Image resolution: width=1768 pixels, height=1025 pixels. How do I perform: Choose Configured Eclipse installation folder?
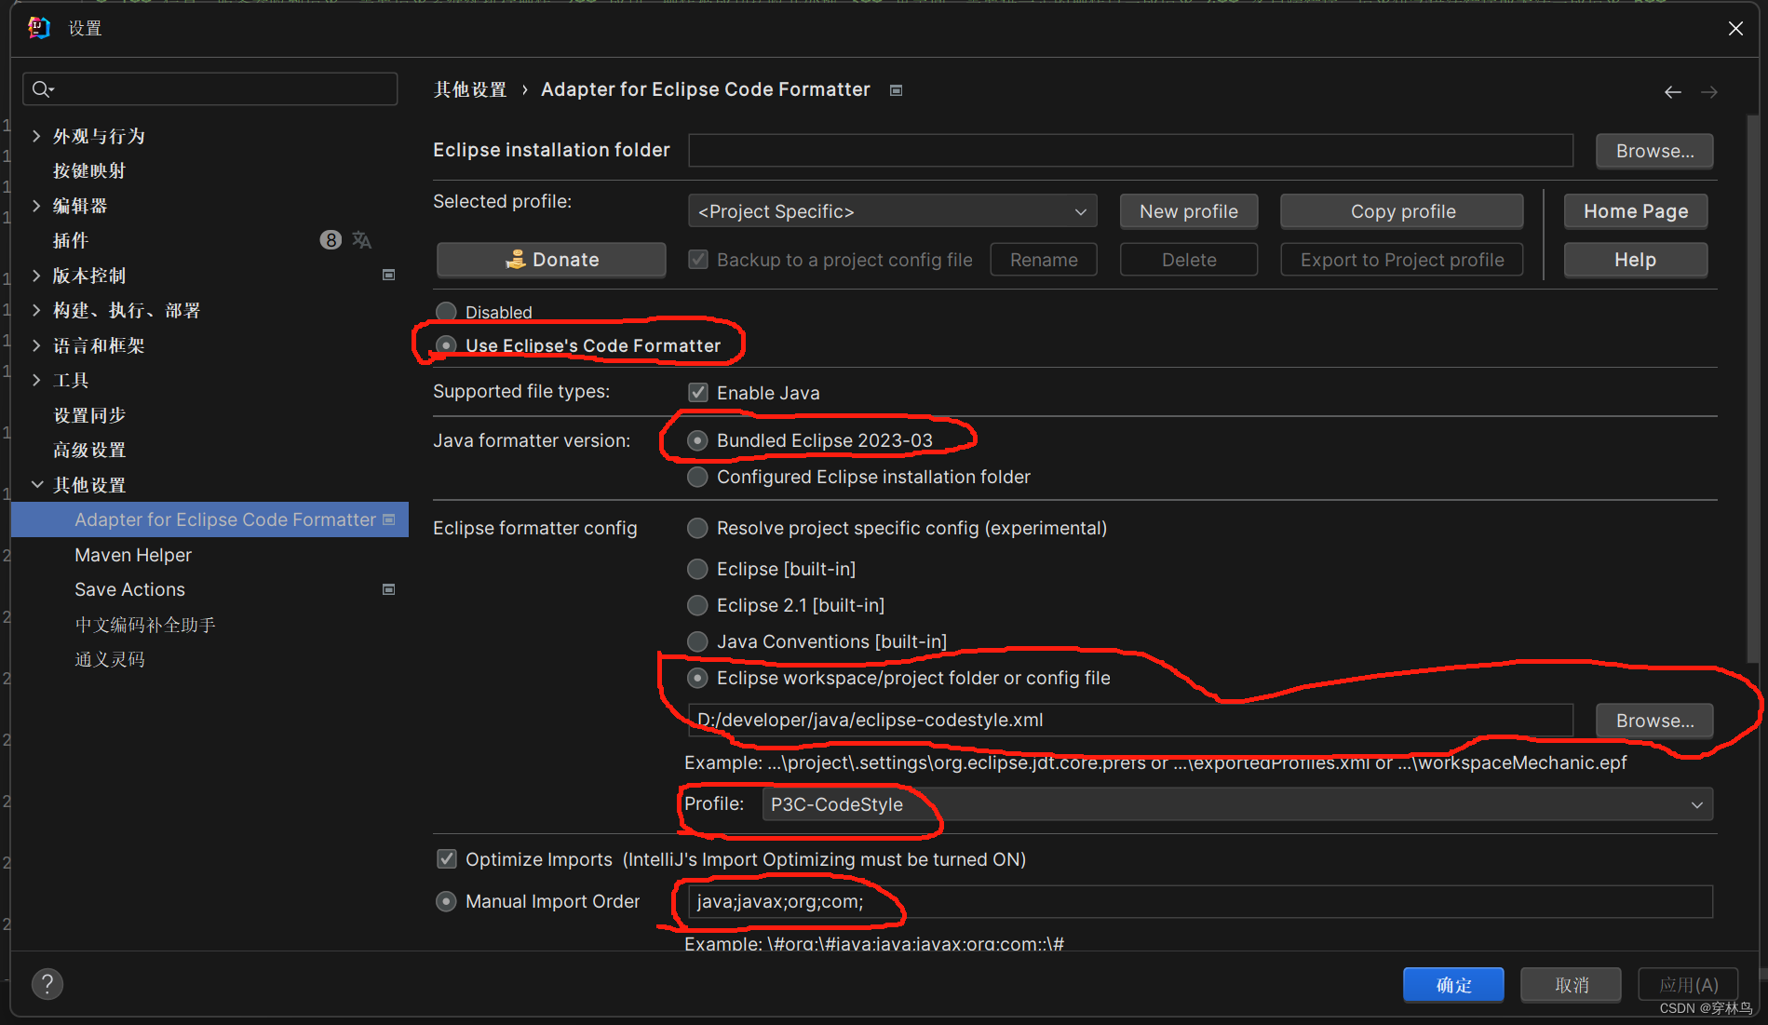tap(697, 477)
